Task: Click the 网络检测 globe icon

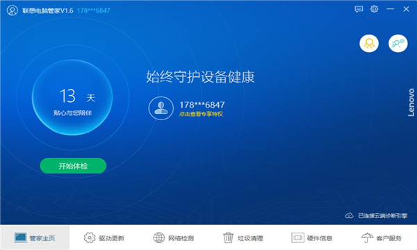Action: tap(159, 237)
